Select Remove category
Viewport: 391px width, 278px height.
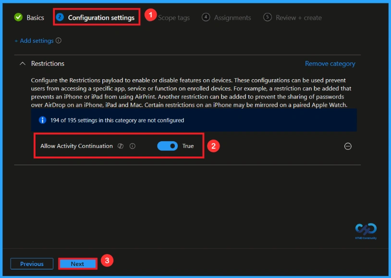point(330,63)
